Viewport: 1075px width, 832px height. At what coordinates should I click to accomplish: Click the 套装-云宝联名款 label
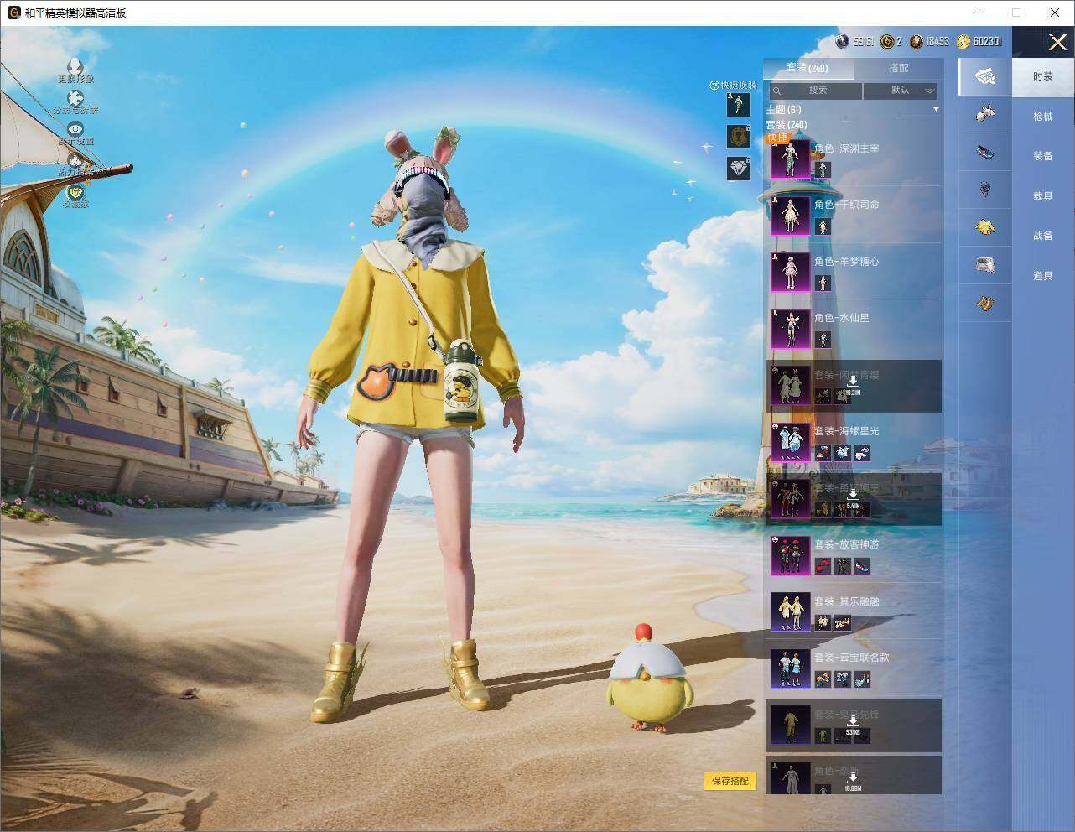click(x=851, y=658)
